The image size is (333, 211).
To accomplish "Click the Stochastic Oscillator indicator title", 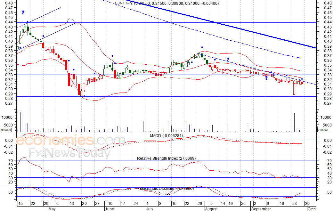I will (x=166, y=189).
